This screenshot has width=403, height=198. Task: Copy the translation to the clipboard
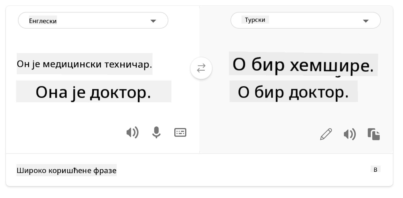point(374,134)
